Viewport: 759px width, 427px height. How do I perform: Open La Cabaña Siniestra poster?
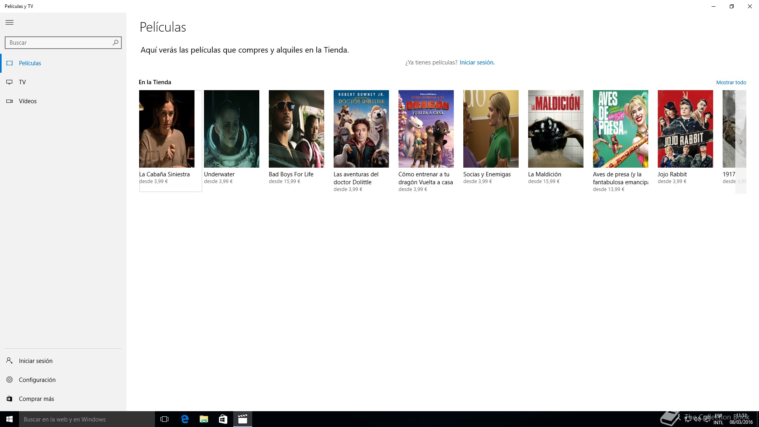167,129
